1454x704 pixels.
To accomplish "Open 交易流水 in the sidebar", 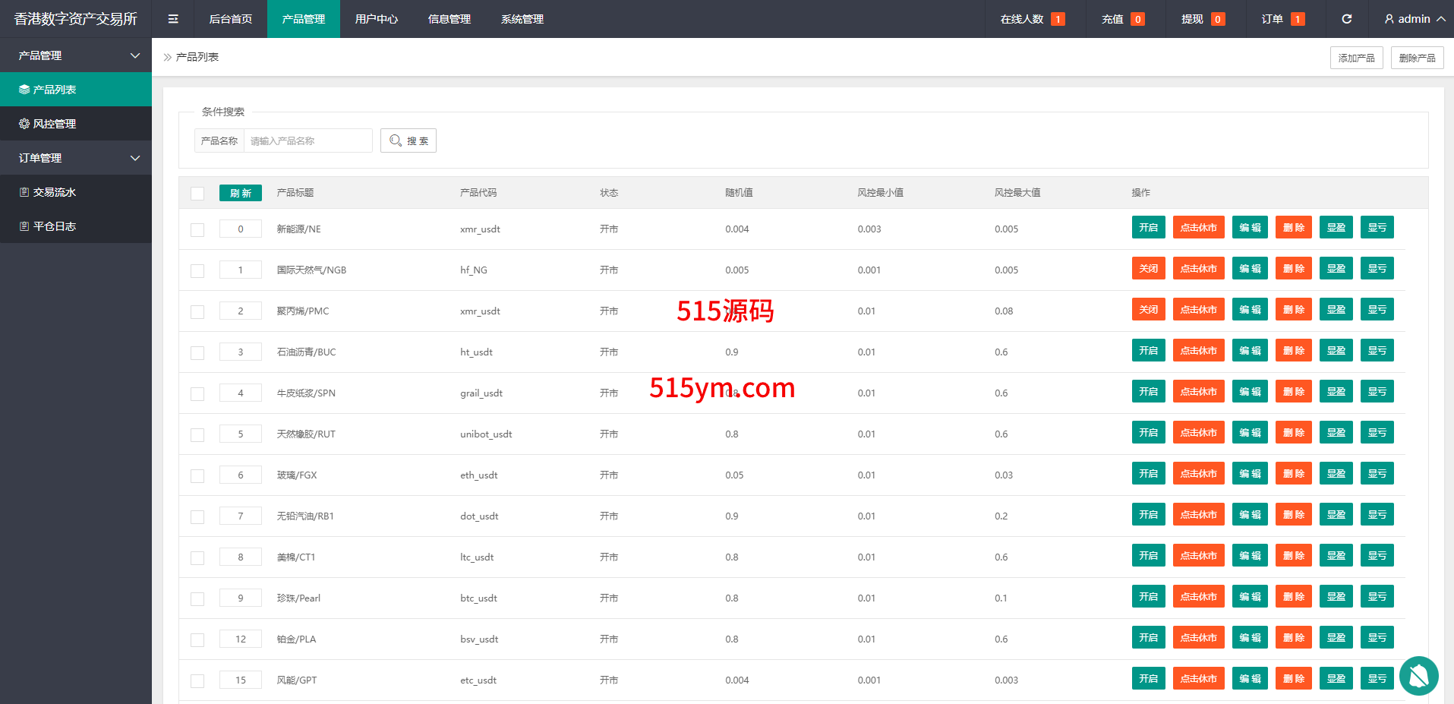I will pyautogui.click(x=76, y=192).
